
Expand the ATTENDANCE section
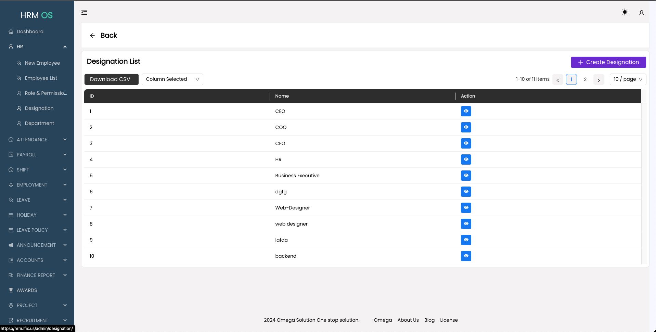(65, 140)
